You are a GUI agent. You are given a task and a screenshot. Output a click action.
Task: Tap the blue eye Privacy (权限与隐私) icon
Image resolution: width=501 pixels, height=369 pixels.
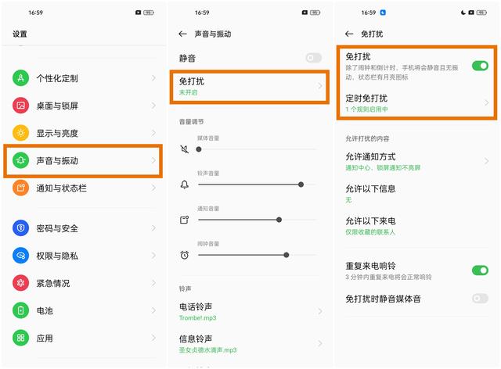[21, 256]
